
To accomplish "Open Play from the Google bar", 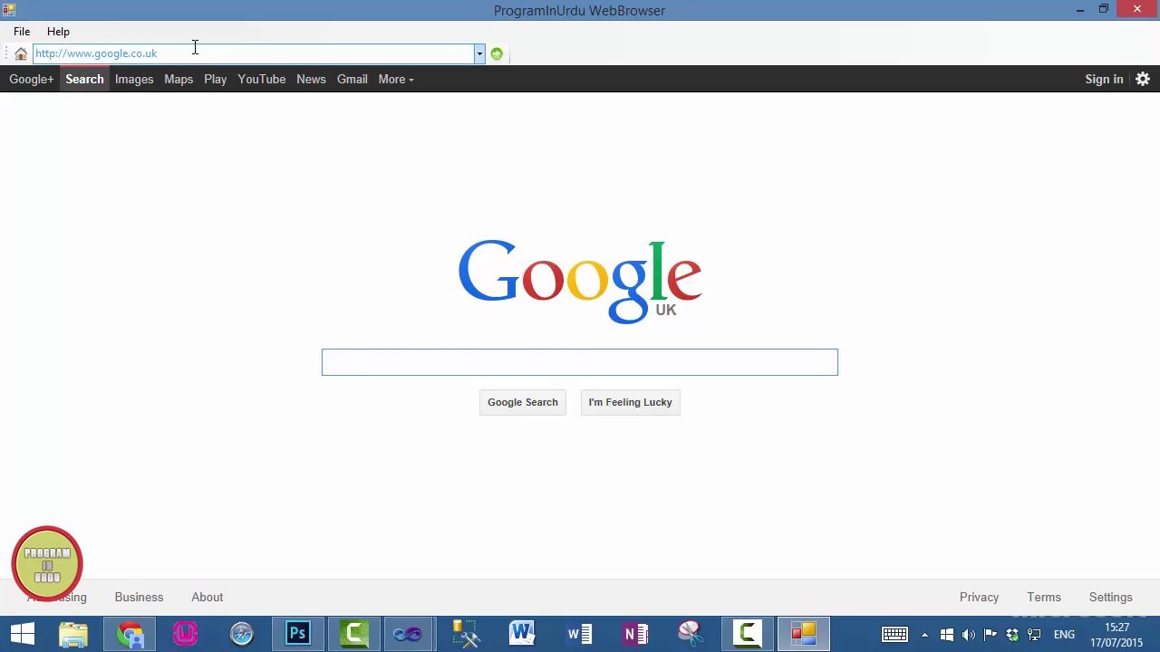I will (x=215, y=79).
